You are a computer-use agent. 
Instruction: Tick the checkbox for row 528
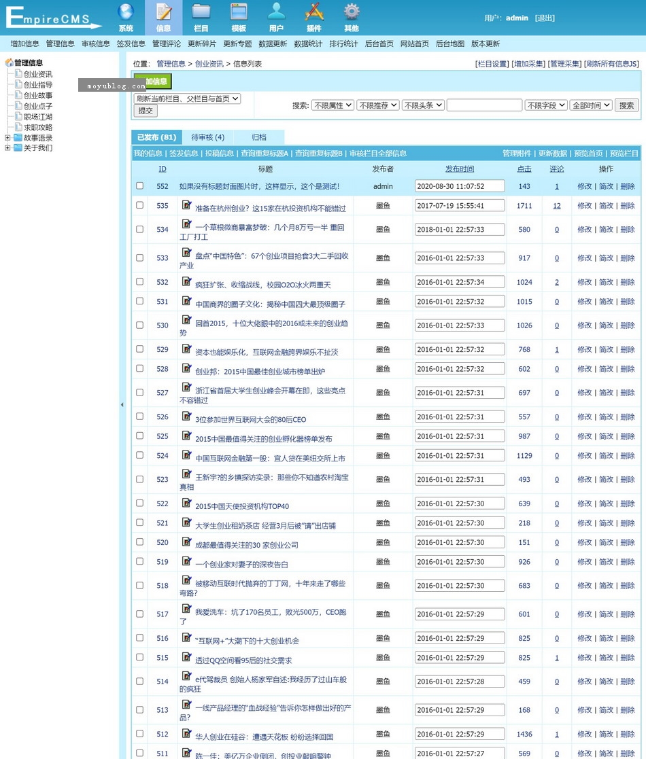(x=140, y=368)
